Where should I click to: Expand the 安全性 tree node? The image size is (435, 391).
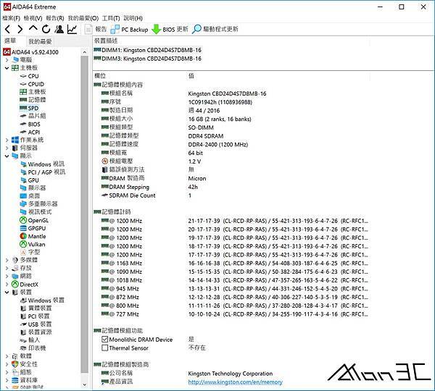pos(7,364)
